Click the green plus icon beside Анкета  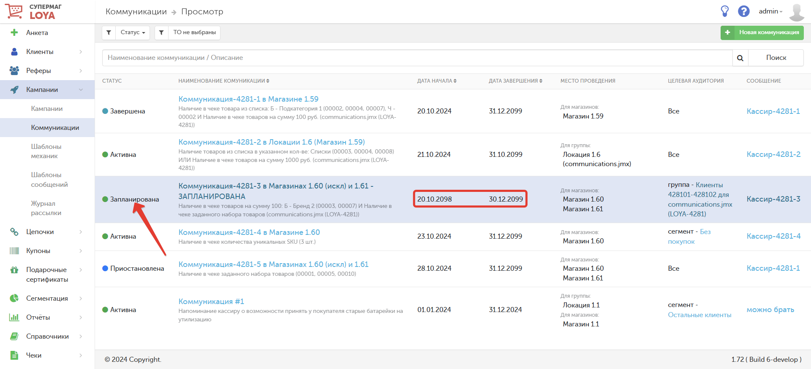(x=14, y=32)
